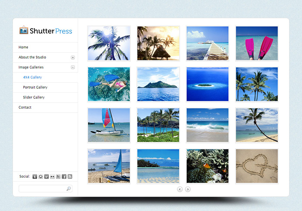Open the green island mountain thumbnail
Image resolution: width=302 pixels, height=211 pixels.
click(x=158, y=84)
